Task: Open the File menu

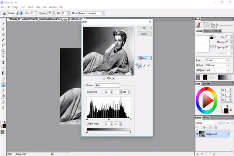Action: point(3,7)
